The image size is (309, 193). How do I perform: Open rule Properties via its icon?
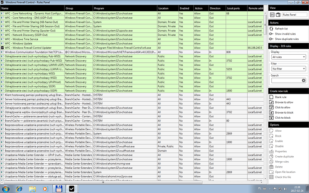click(x=271, y=151)
